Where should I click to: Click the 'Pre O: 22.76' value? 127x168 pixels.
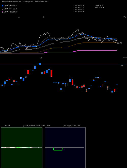(80, 6)
